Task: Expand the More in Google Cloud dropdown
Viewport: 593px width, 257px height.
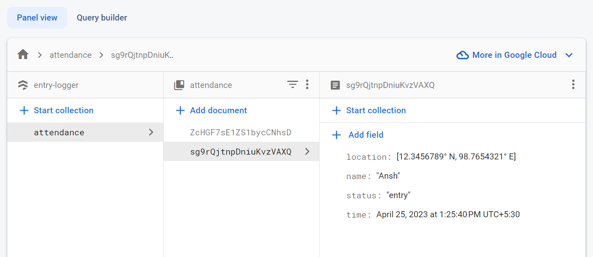Action: 569,55
